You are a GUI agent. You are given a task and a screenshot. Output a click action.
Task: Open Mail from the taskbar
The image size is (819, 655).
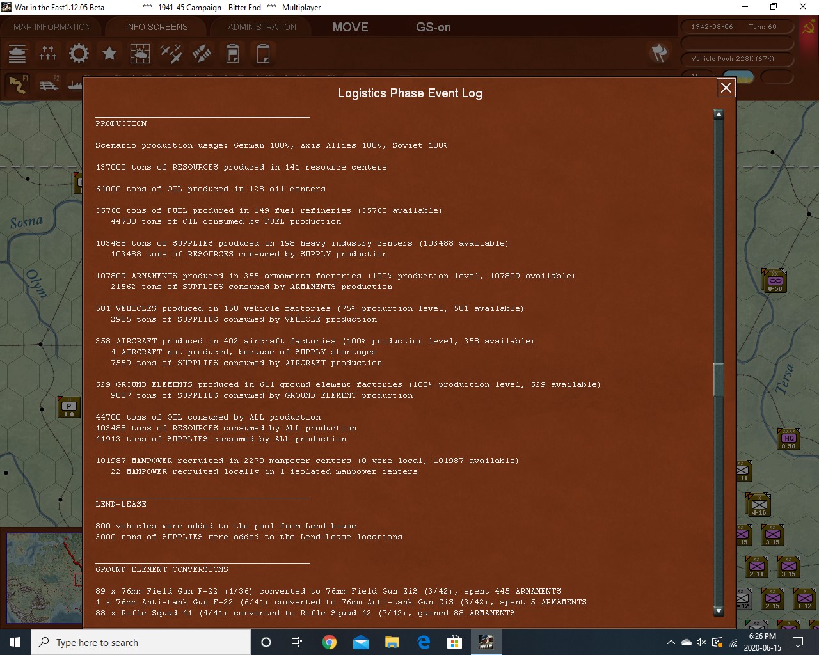point(361,642)
